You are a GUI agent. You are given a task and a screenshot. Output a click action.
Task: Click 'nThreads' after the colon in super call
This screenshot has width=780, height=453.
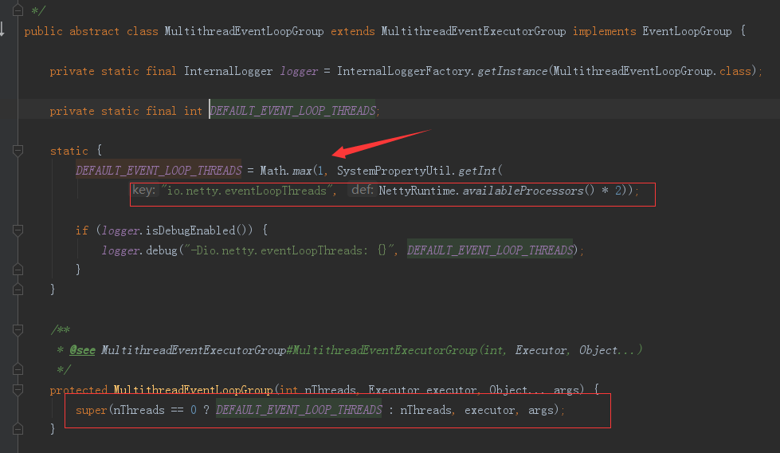pos(425,410)
